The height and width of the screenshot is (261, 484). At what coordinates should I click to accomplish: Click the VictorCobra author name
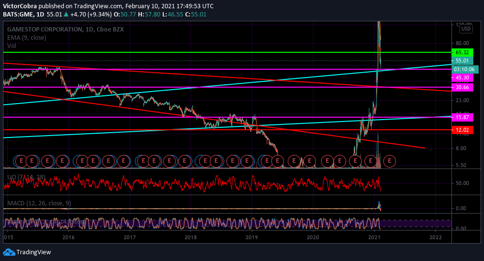tap(20, 6)
